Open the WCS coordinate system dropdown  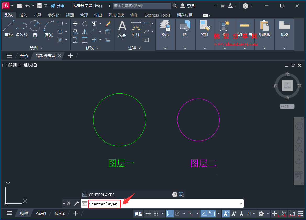pyautogui.click(x=287, y=106)
